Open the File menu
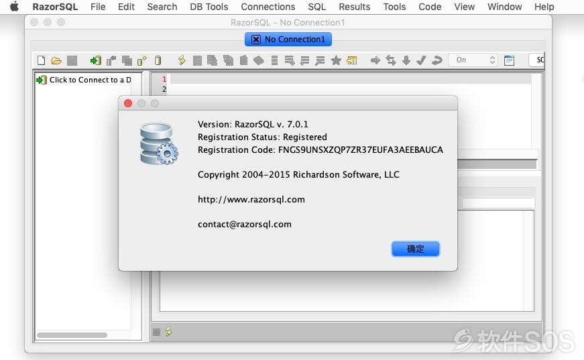Viewport: 584px width, 360px height. 98,7
